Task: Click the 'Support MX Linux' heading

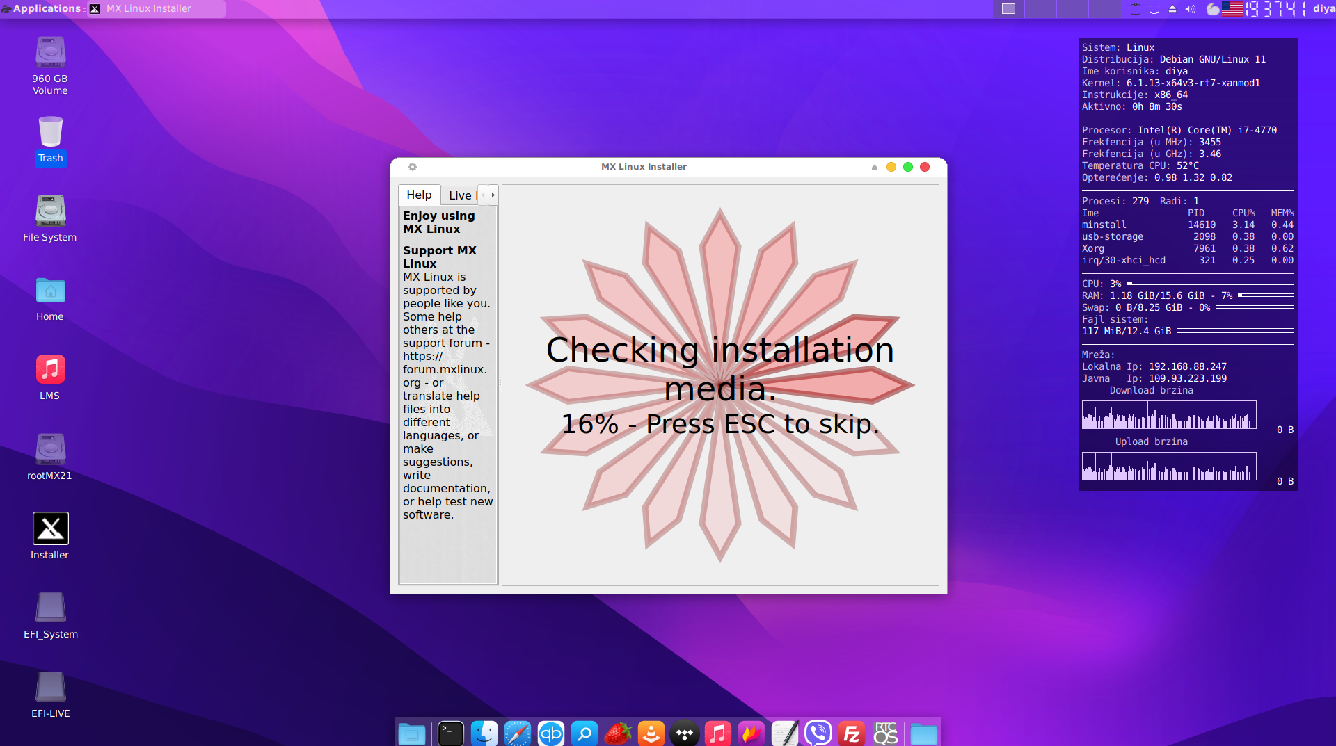Action: click(x=440, y=257)
